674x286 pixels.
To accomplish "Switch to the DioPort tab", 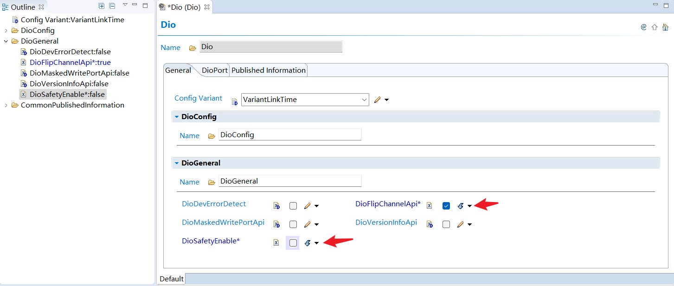I will pyautogui.click(x=215, y=70).
